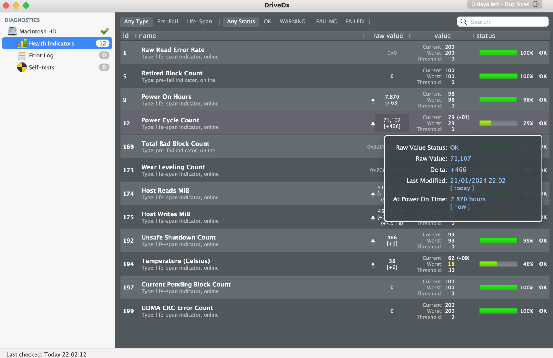The height and width of the screenshot is (358, 553).
Task: Click the Error Log document icon
Action: pos(22,55)
